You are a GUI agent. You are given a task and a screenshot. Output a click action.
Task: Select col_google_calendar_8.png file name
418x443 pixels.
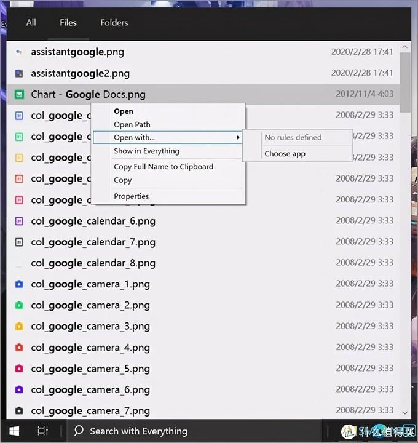click(x=93, y=263)
